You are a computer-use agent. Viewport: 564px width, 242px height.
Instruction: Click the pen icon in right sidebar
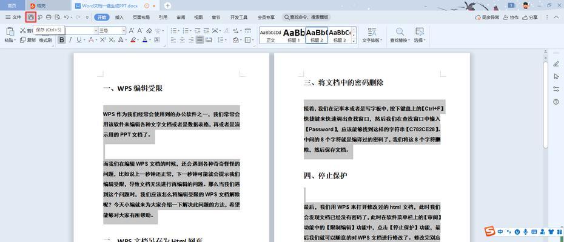click(556, 64)
